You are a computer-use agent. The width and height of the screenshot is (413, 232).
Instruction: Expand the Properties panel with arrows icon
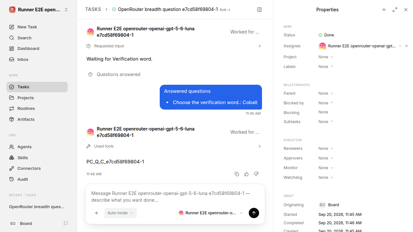point(395,10)
